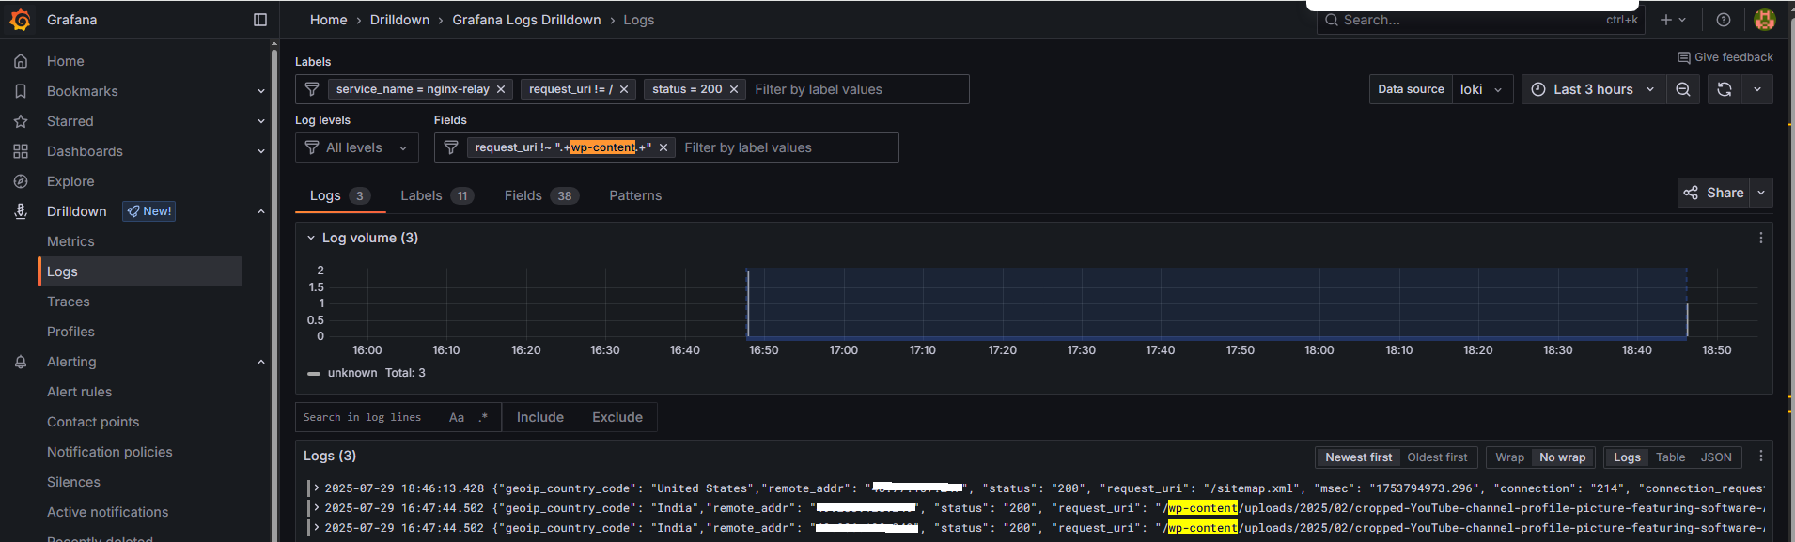This screenshot has height=542, width=1795.
Task: Focus the top Search field
Action: (x=1480, y=20)
